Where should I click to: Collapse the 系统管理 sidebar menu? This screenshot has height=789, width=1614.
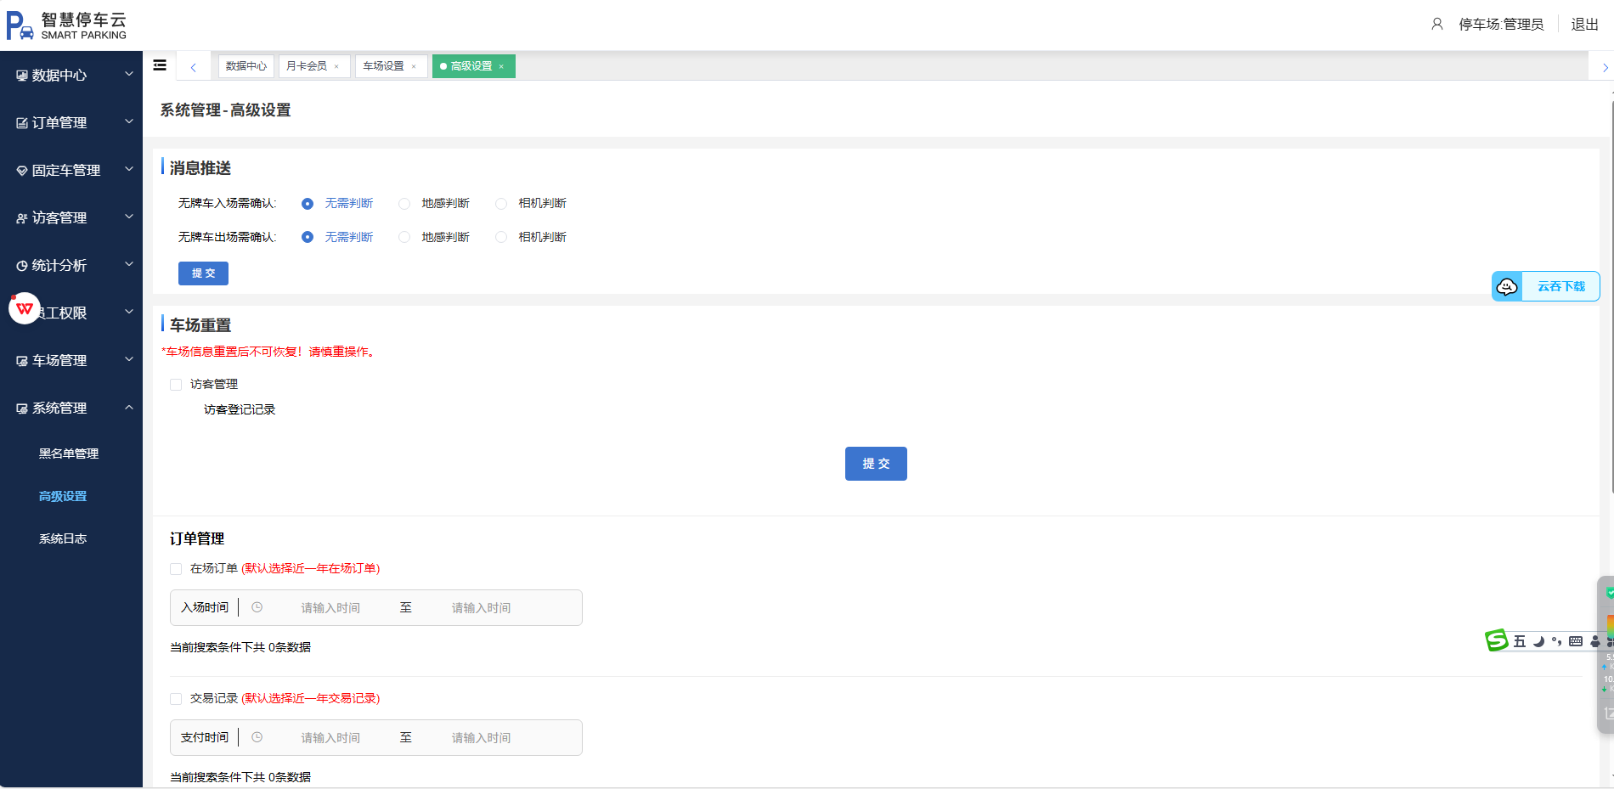(x=71, y=409)
